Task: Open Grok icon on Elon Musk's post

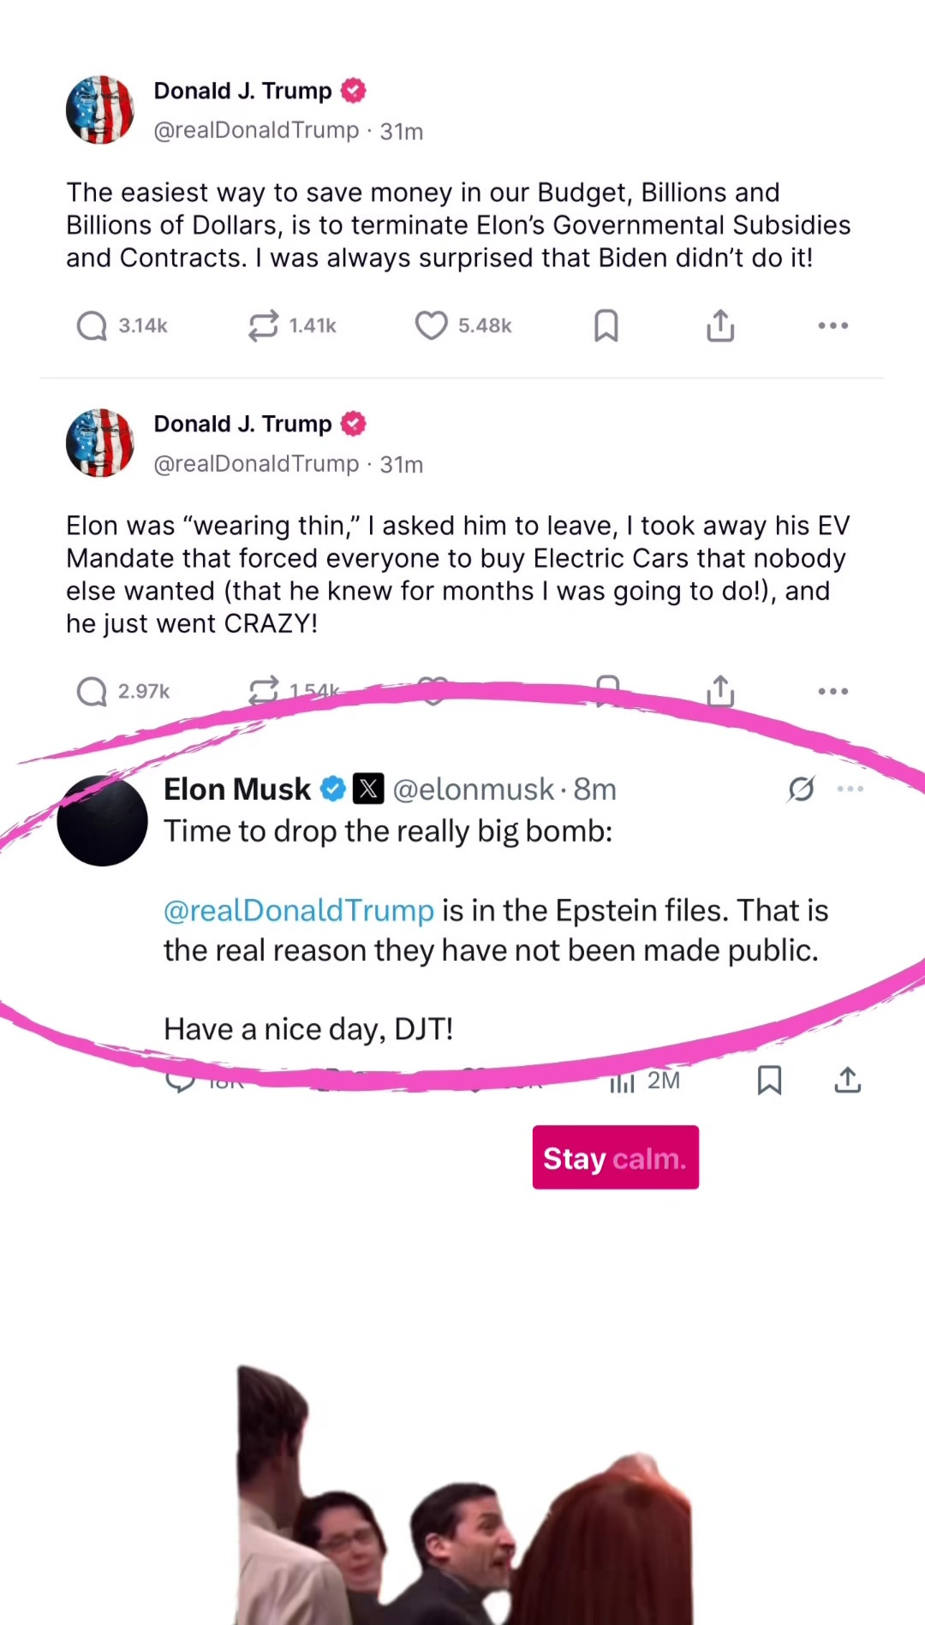Action: point(801,789)
